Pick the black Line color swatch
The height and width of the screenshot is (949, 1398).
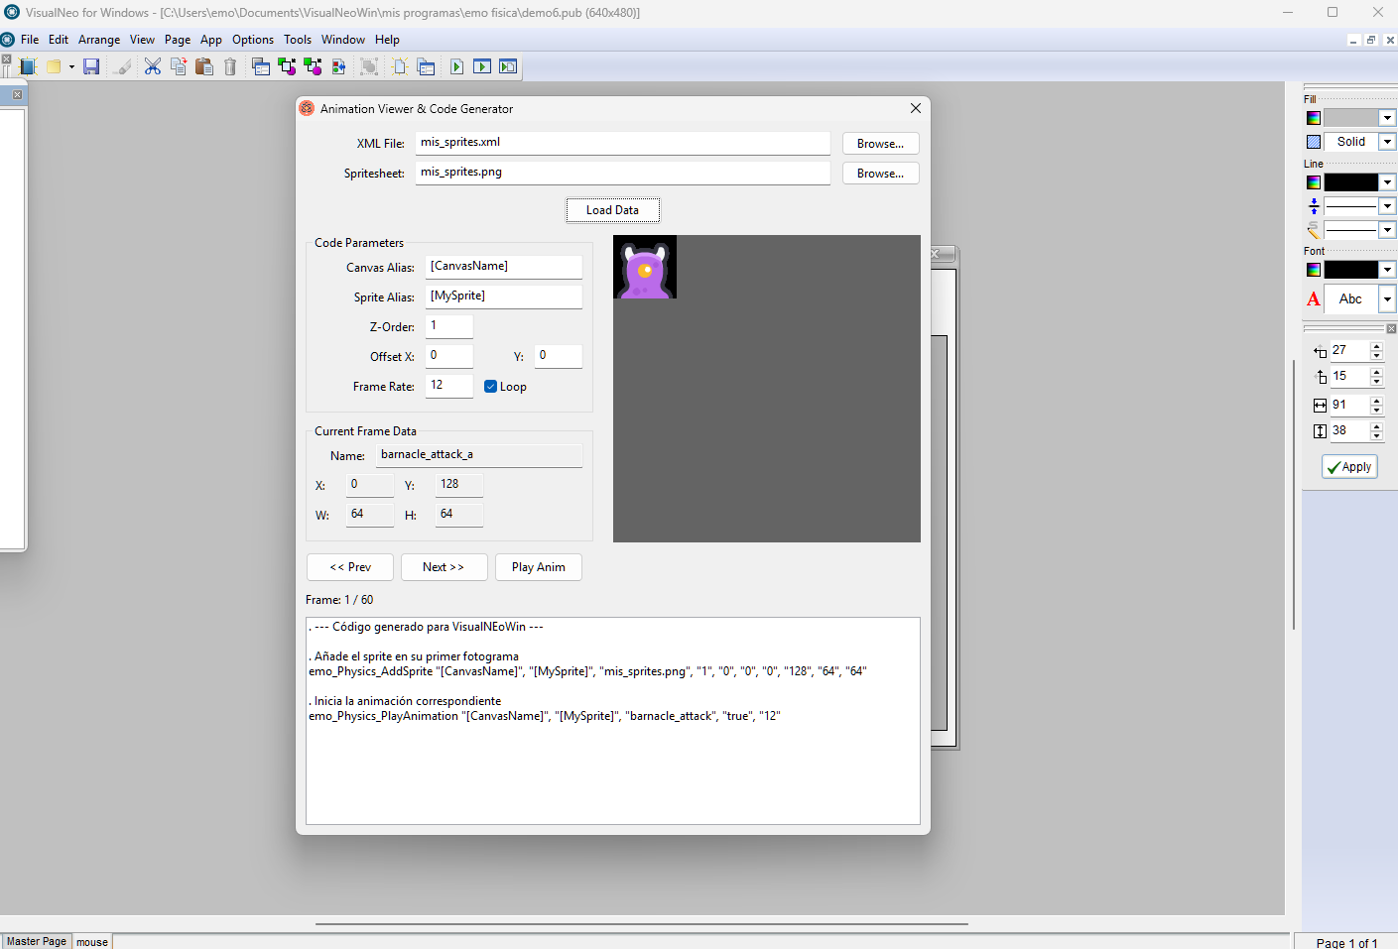coord(1351,182)
